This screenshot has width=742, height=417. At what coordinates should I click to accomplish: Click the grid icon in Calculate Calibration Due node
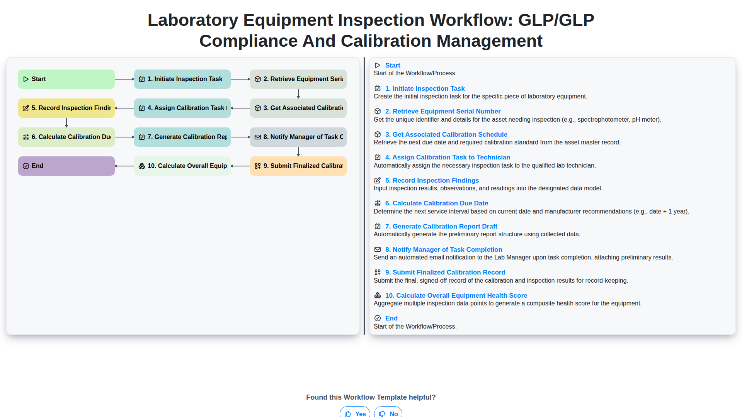pyautogui.click(x=26, y=137)
